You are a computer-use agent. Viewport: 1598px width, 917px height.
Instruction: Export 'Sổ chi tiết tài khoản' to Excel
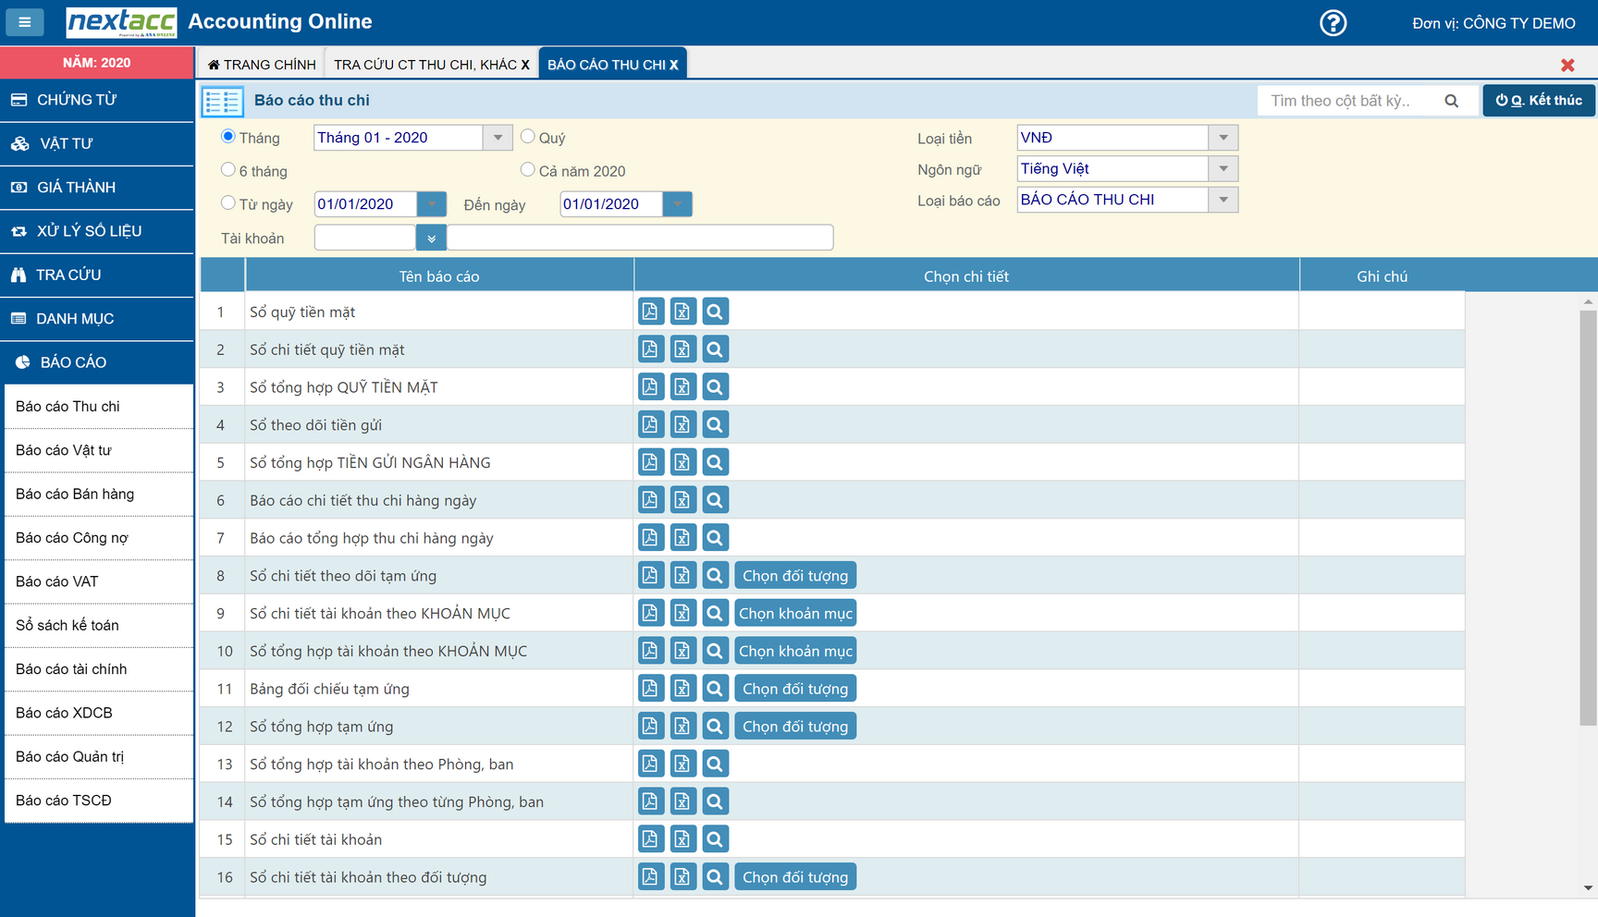pyautogui.click(x=682, y=839)
